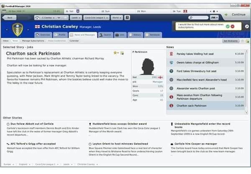Open the Leyton Orient to host minnows Gateshead story
Image resolution: width=251 pixels, height=174 pixels.
point(120,144)
